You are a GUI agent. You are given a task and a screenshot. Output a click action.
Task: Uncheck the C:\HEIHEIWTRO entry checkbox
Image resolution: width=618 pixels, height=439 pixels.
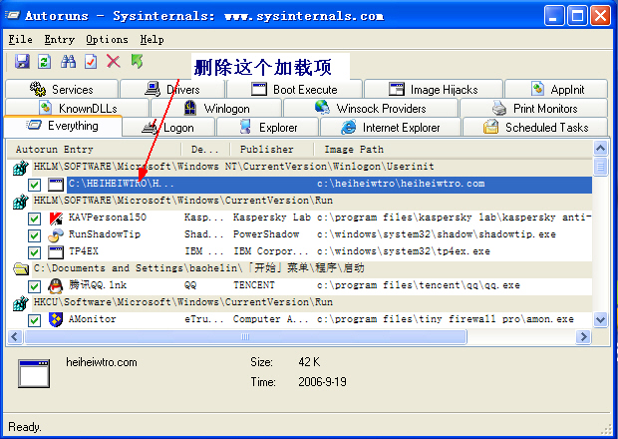click(34, 185)
